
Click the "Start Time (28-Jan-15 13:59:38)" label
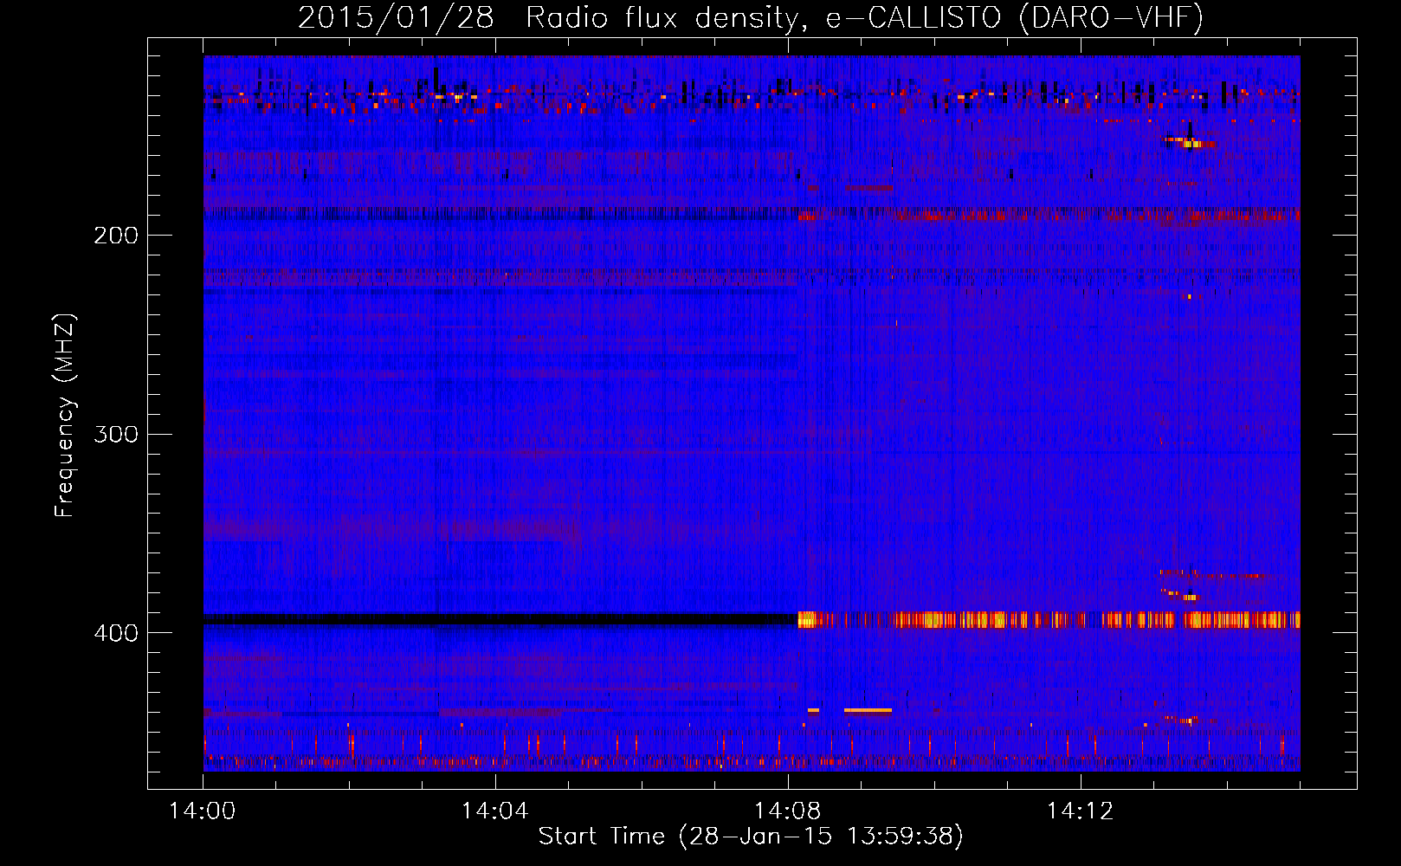coord(751,837)
